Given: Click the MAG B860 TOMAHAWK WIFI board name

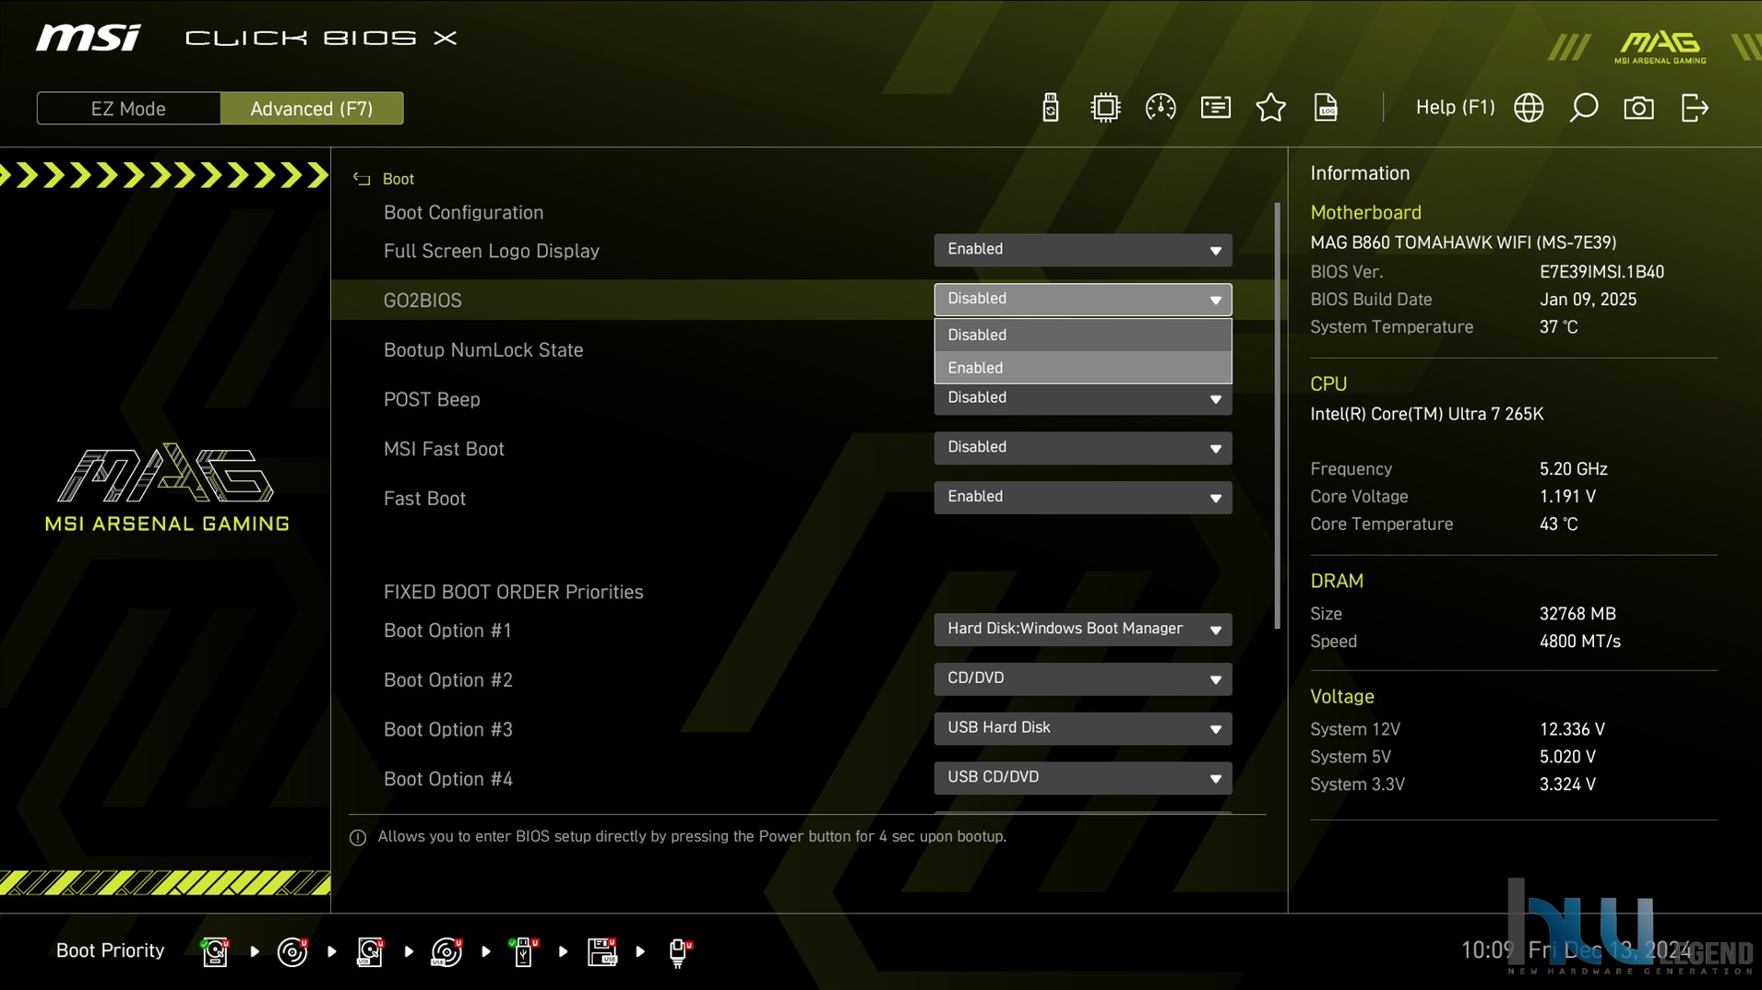Looking at the screenshot, I should (x=1463, y=242).
